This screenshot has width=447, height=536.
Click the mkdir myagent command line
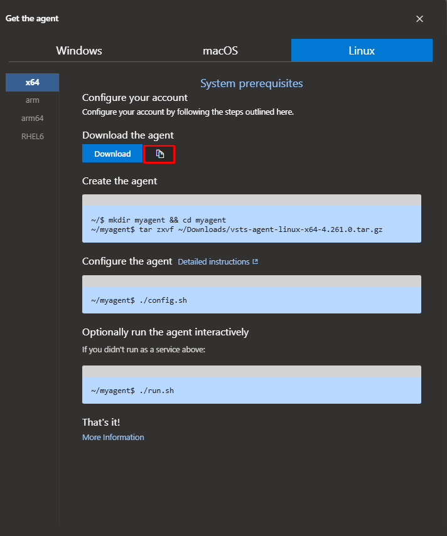[x=158, y=220]
